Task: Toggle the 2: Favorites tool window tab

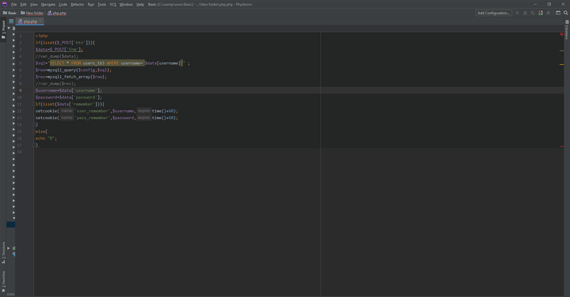Action: [3, 282]
